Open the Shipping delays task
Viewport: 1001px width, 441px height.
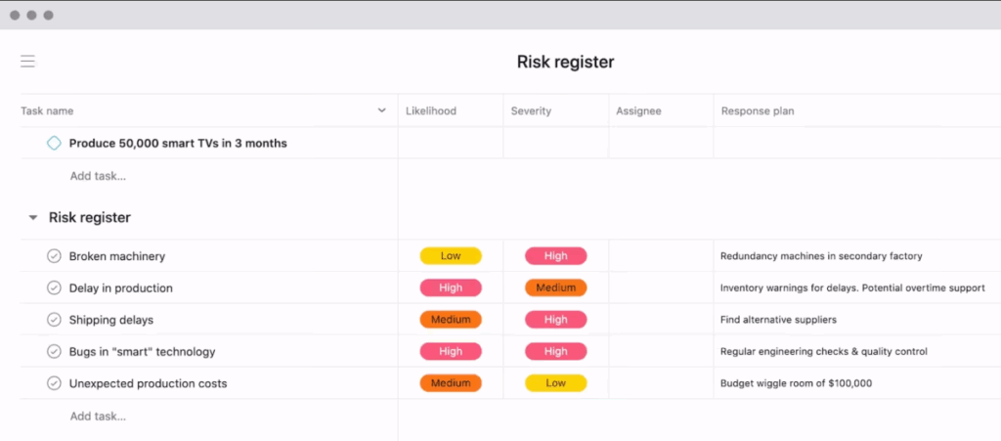click(111, 321)
